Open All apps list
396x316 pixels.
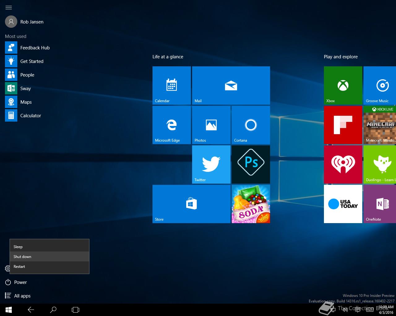(18, 296)
